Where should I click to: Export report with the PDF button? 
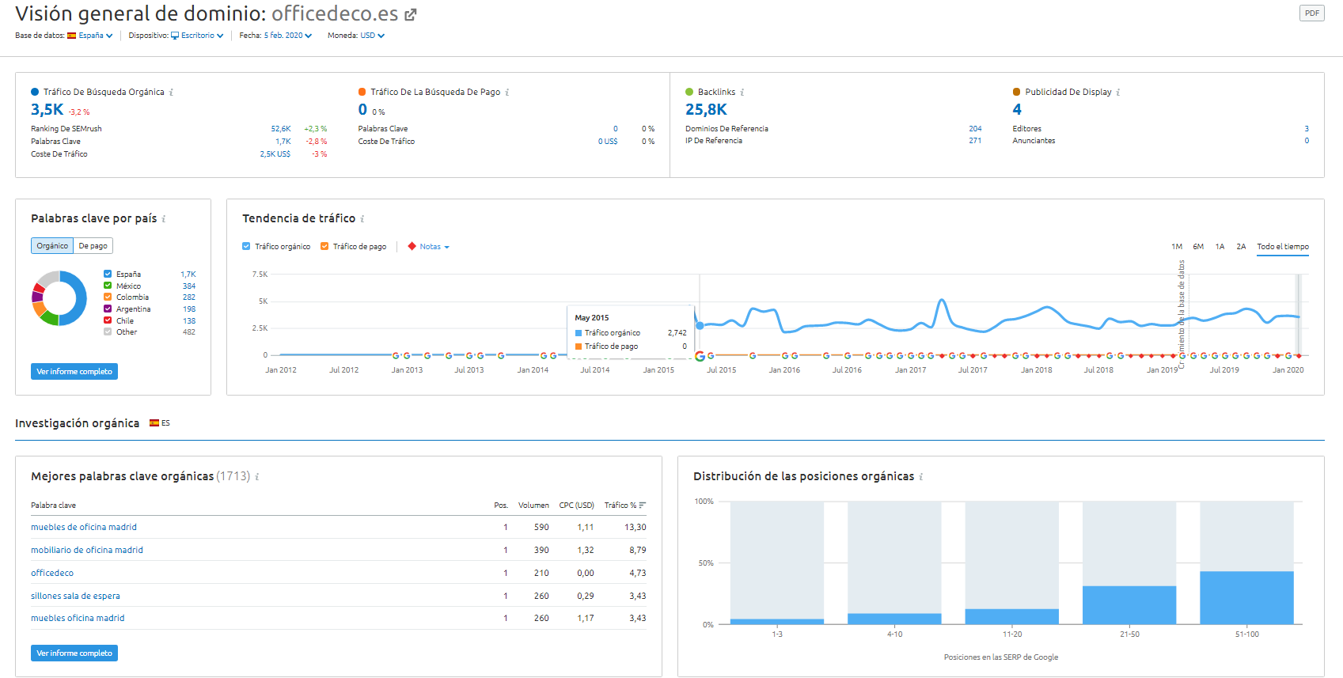(x=1311, y=13)
